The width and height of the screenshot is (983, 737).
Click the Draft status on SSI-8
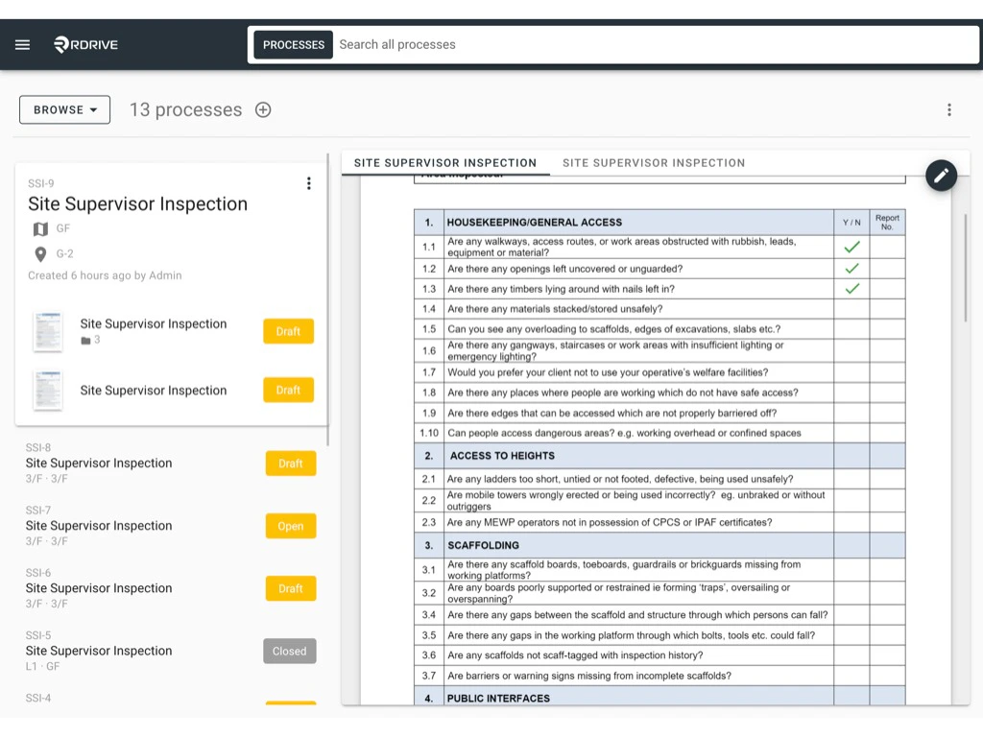290,464
